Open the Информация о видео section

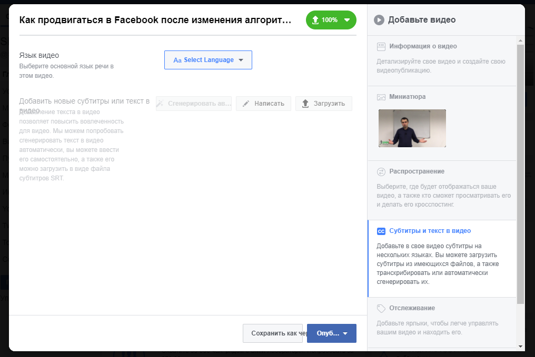[442, 60]
